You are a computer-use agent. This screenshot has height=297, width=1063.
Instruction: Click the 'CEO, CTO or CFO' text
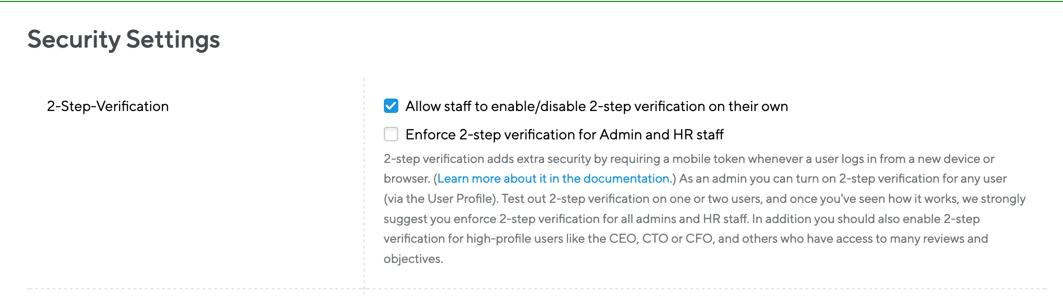661,239
